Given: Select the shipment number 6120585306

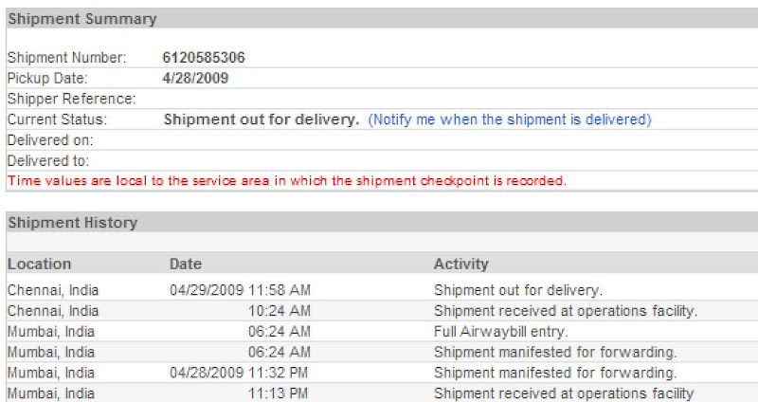Looking at the screenshot, I should coord(204,58).
